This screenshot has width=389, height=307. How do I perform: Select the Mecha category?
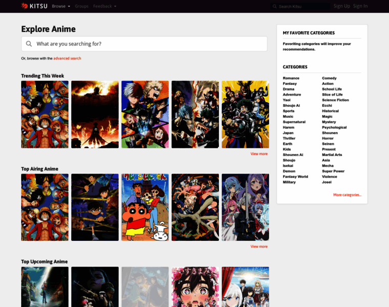pos(328,166)
